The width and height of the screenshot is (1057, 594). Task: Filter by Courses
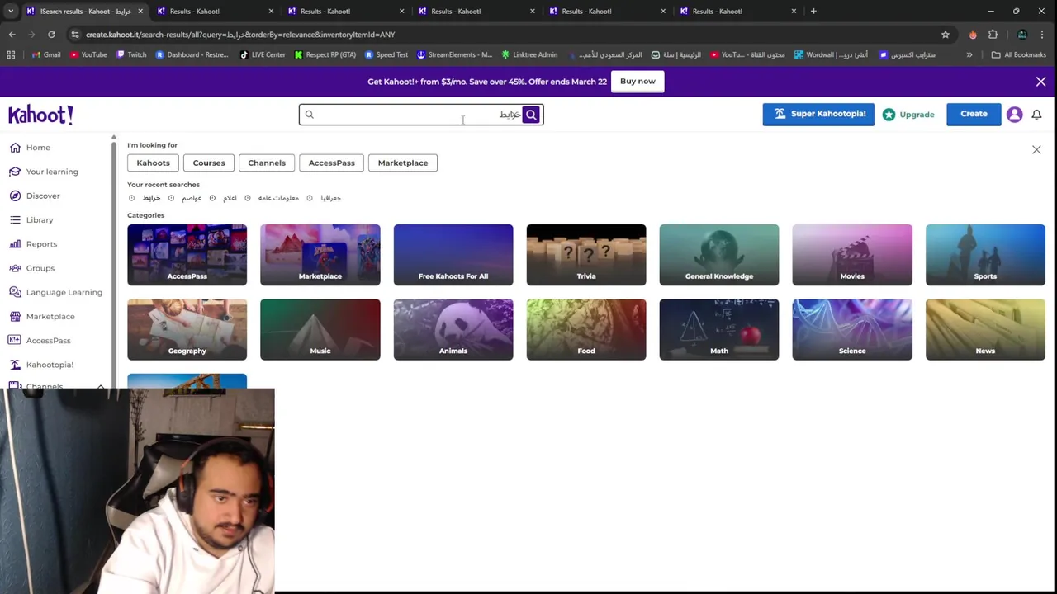(x=209, y=163)
